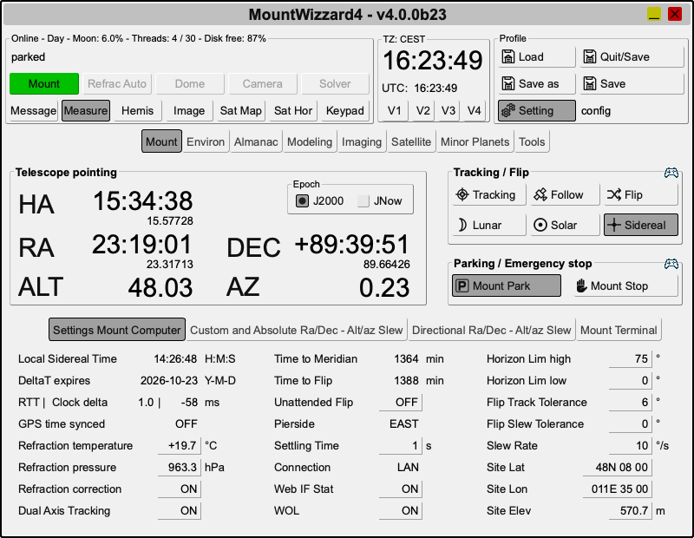The image size is (694, 538).
Task: Click the Flip Track Tolerance field
Action: coord(631,402)
